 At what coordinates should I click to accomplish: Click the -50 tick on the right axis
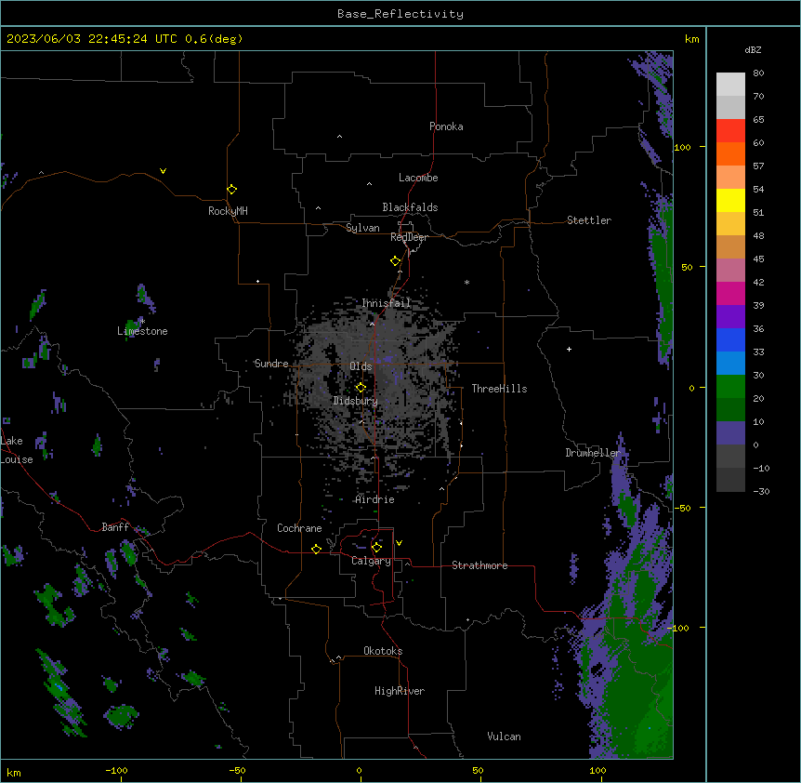[x=682, y=508]
